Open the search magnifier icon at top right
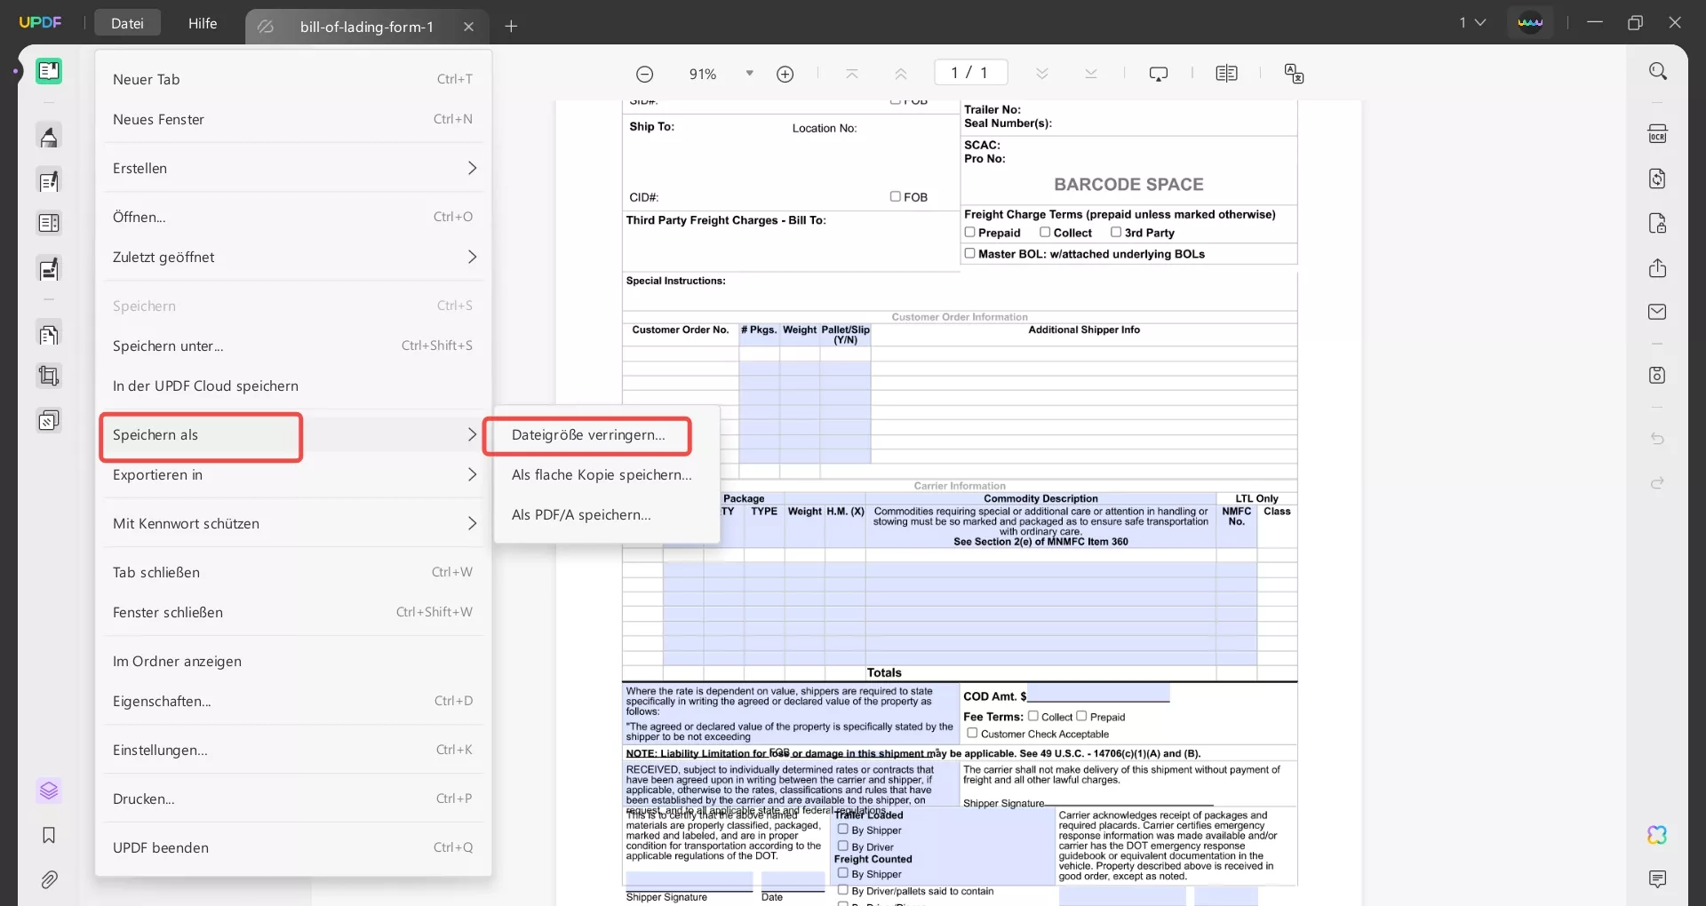The height and width of the screenshot is (906, 1706). coord(1657,71)
